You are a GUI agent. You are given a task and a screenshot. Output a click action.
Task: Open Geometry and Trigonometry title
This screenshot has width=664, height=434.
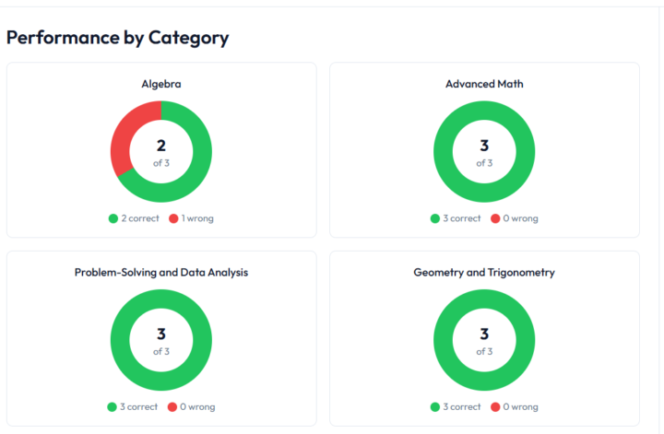point(484,273)
